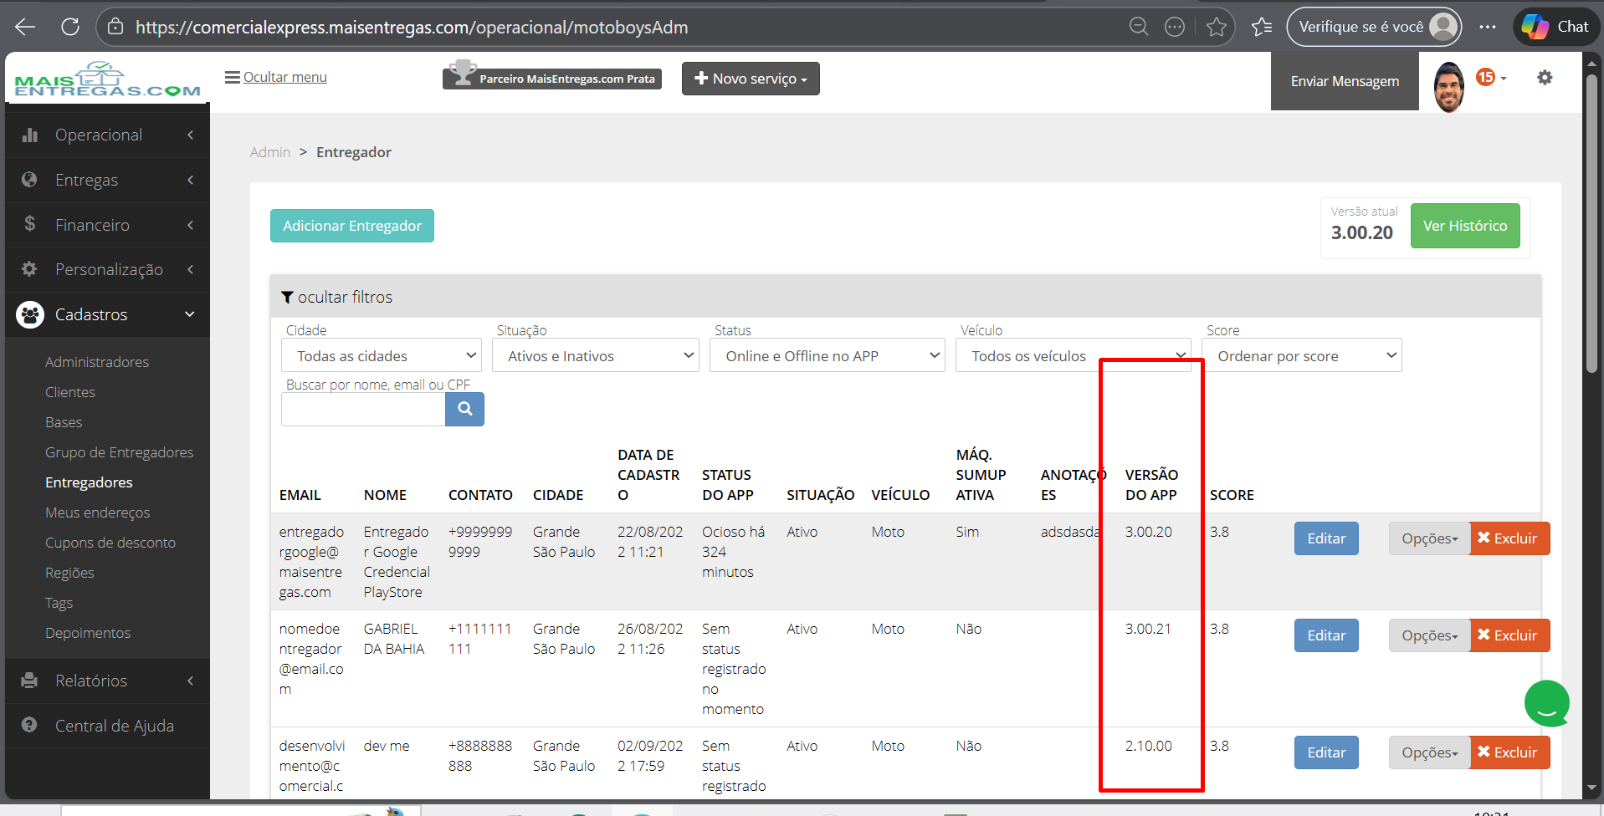Open the browser zoom magnifier icon
Image resolution: width=1604 pixels, height=816 pixels.
(x=1139, y=27)
